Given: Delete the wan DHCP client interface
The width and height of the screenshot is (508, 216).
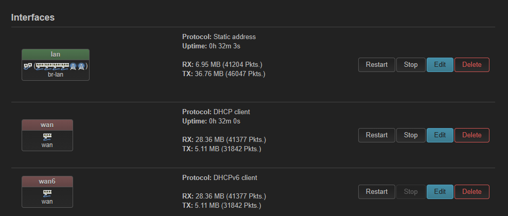Looking at the screenshot, I should click(471, 135).
